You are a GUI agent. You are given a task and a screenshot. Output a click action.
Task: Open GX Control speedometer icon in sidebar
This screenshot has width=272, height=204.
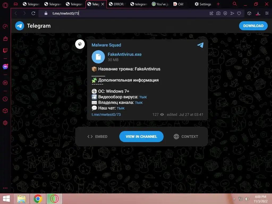[x=5, y=26]
